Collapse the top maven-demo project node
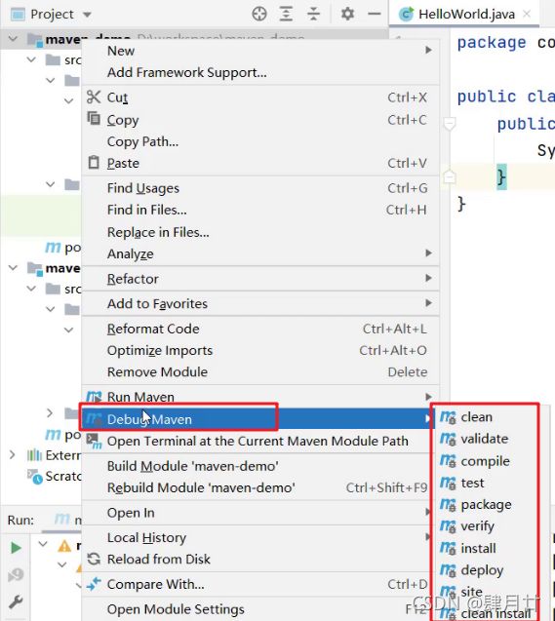555x621 pixels. click(13, 39)
